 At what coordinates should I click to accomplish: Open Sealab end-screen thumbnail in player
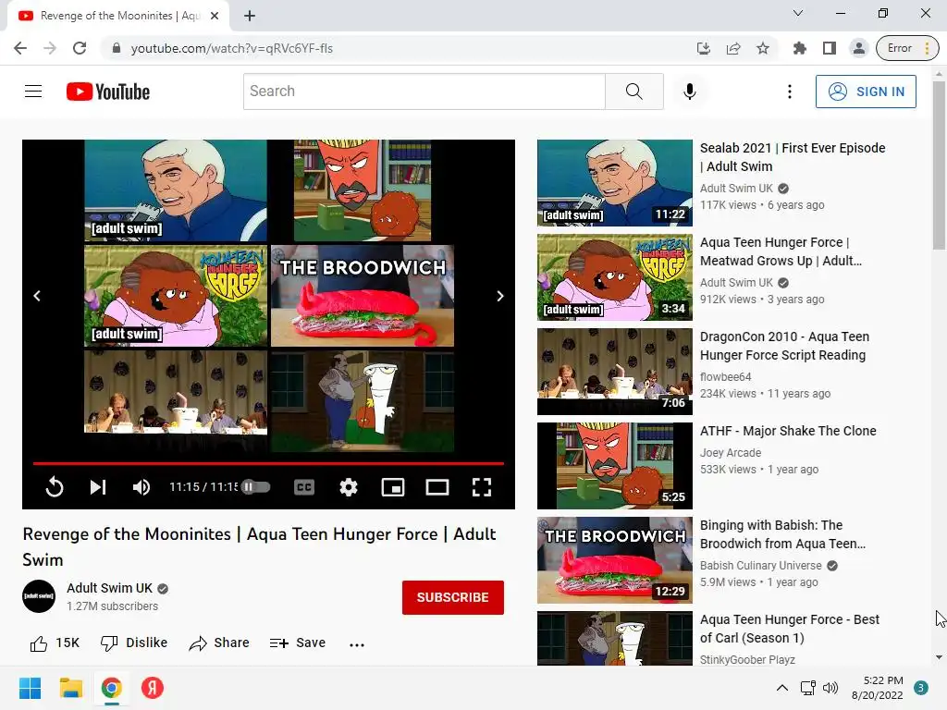point(175,190)
